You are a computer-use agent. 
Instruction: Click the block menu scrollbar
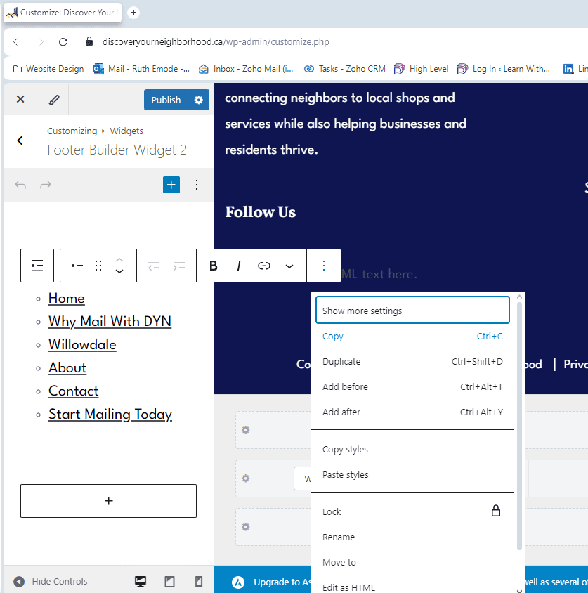(520, 422)
